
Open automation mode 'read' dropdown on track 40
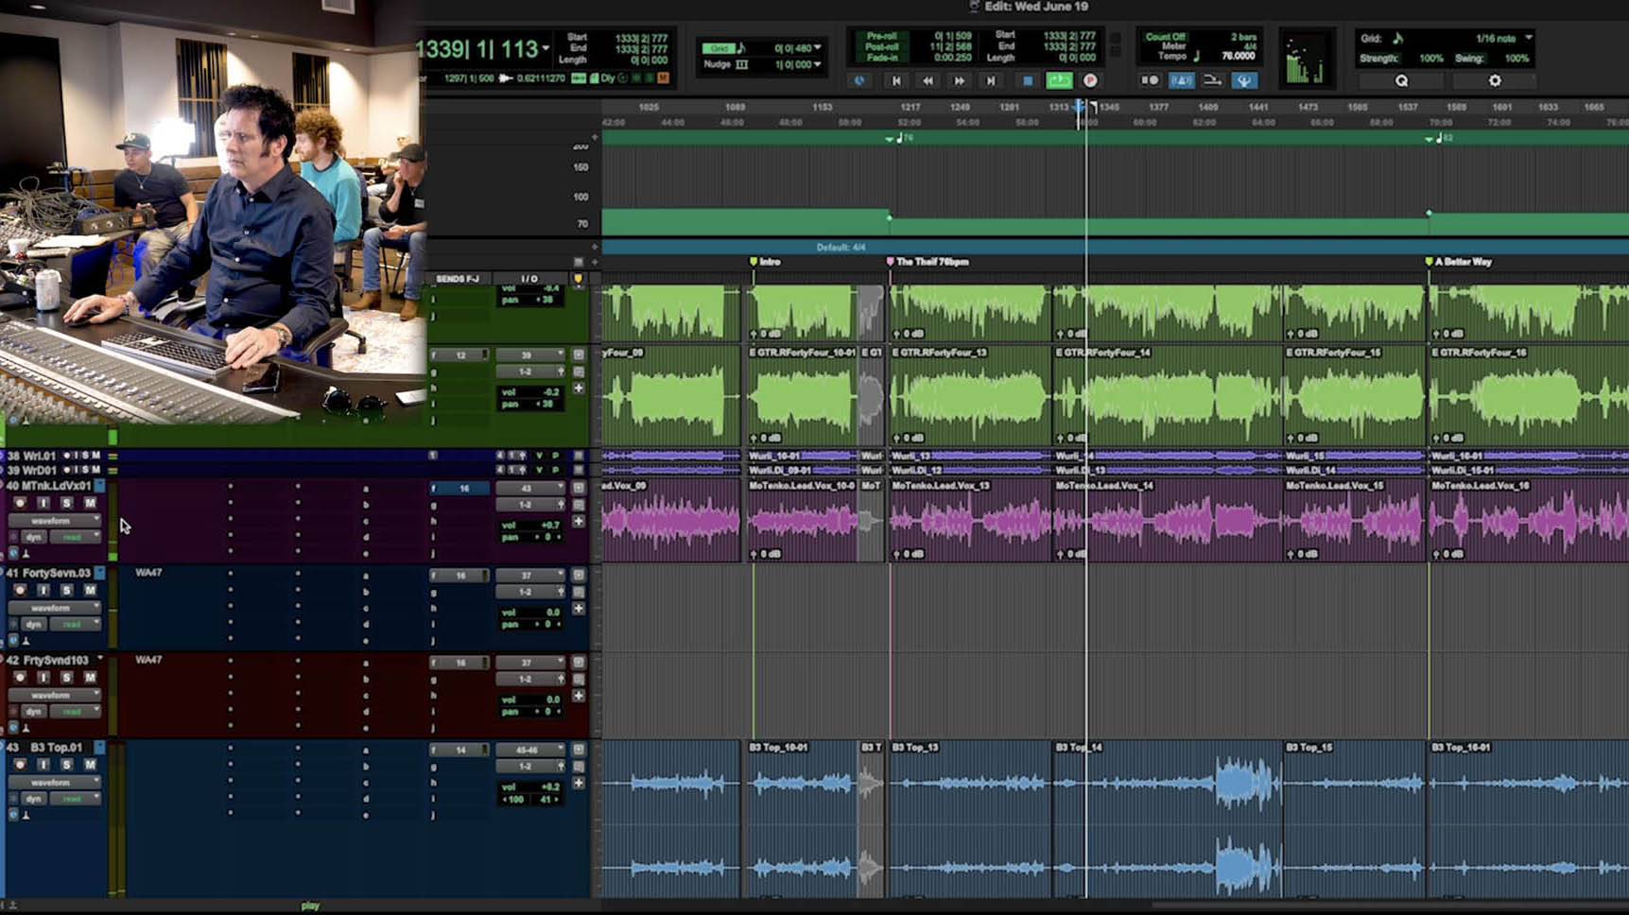(76, 537)
